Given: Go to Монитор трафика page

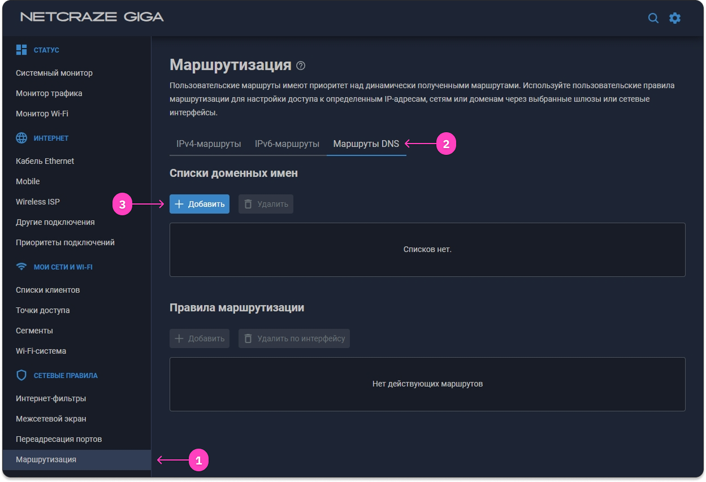Looking at the screenshot, I should 49,93.
